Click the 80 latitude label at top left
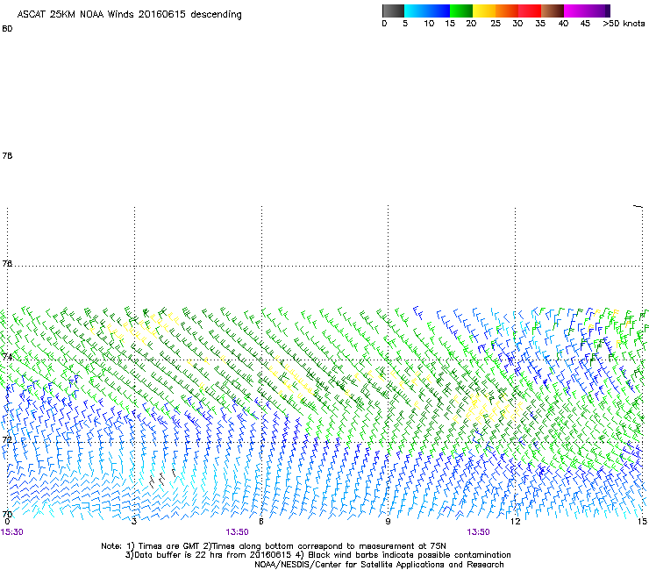 click(x=7, y=29)
